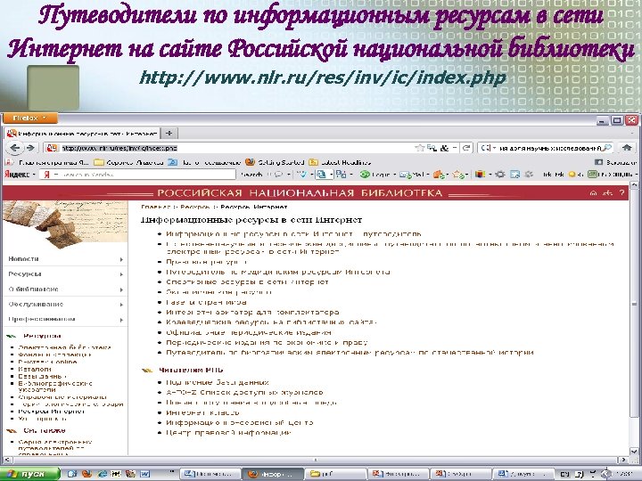Go to the browser Home page icon
This screenshot has height=481, width=642.
[x=627, y=147]
